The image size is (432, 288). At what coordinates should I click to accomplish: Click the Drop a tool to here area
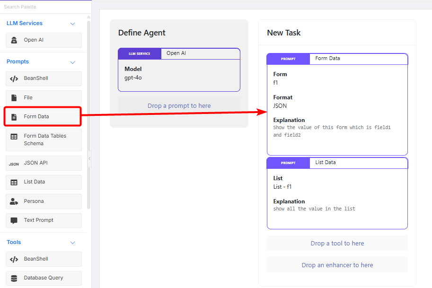(x=337, y=243)
